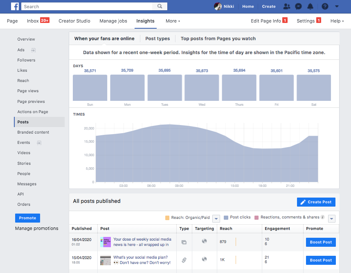Open Followers in Insights sidebar
The width and height of the screenshot is (351, 273).
click(x=27, y=60)
